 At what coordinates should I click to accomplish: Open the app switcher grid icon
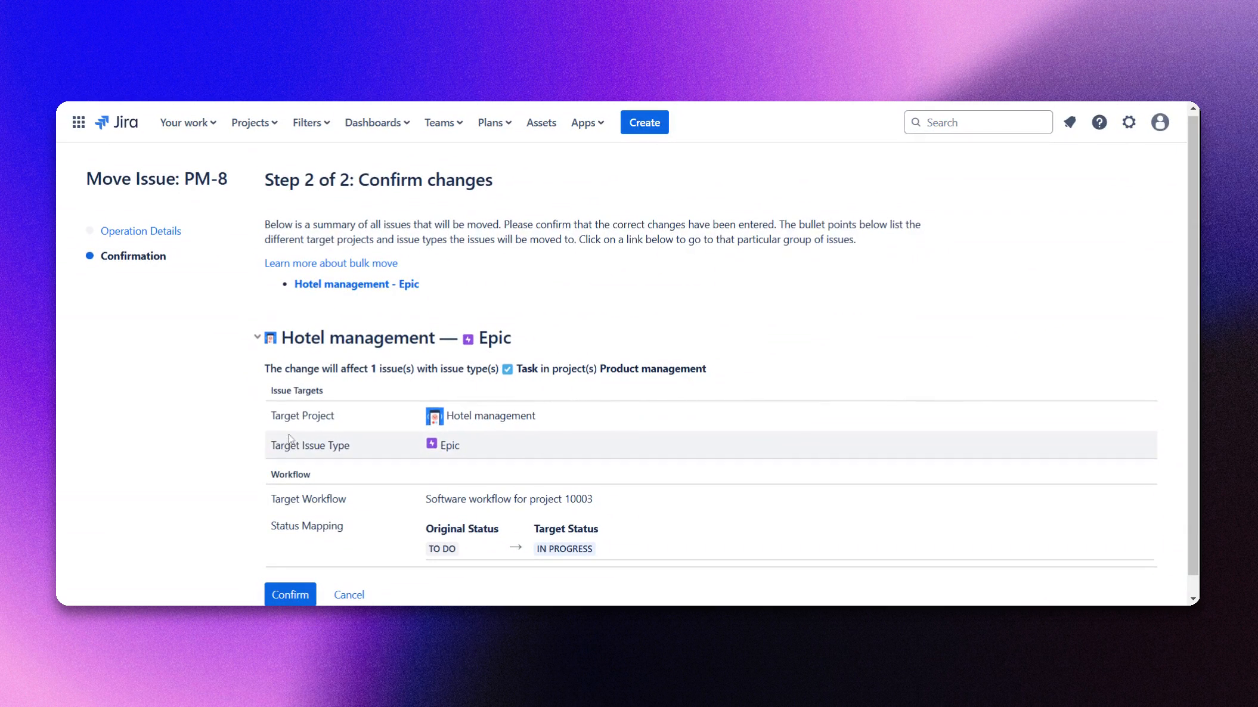tap(78, 122)
